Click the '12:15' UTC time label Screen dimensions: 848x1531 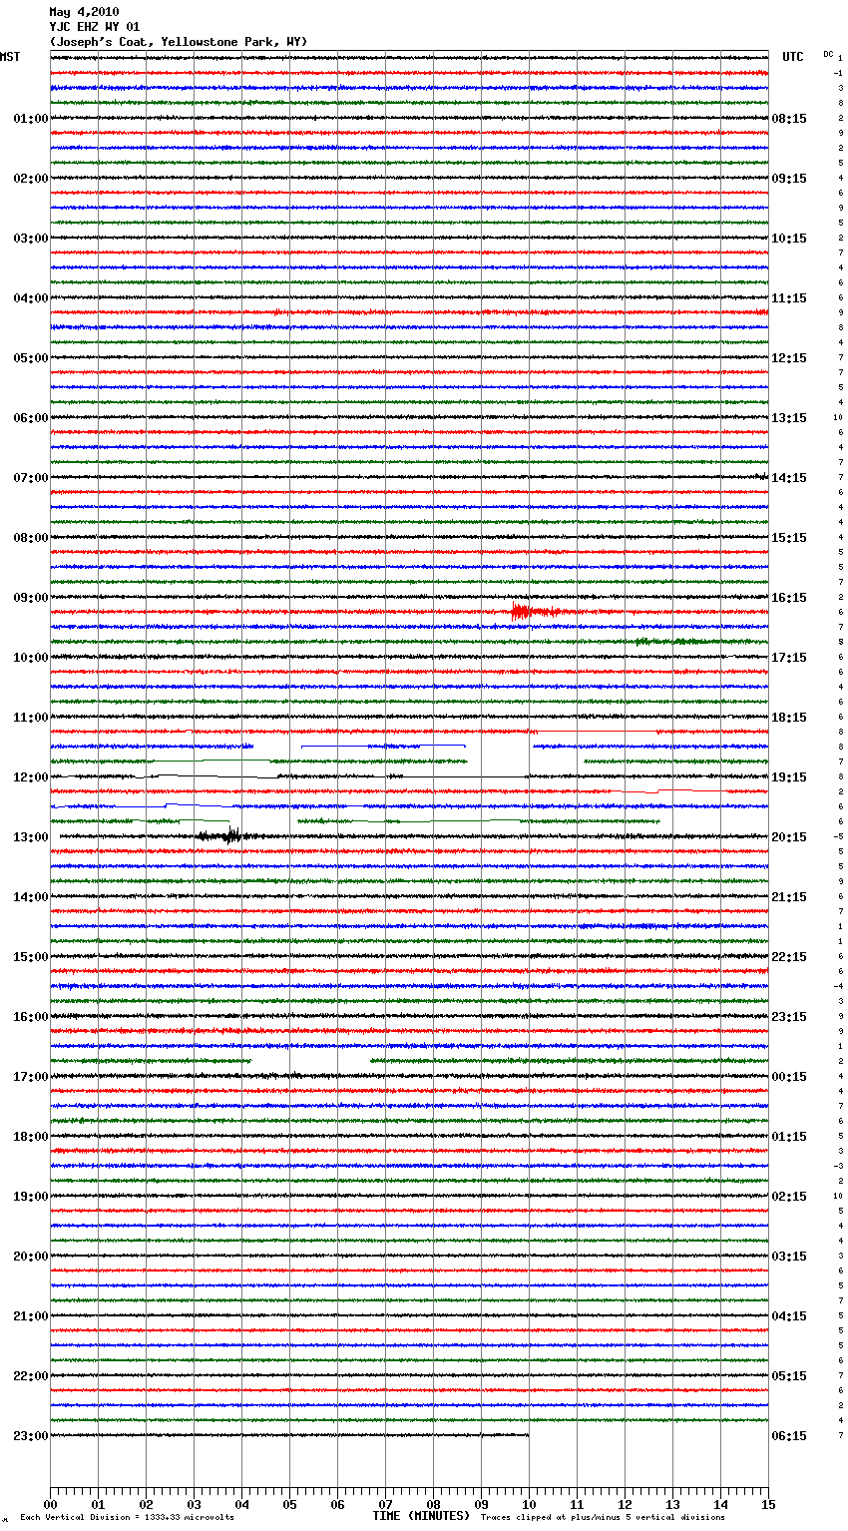coord(789,358)
